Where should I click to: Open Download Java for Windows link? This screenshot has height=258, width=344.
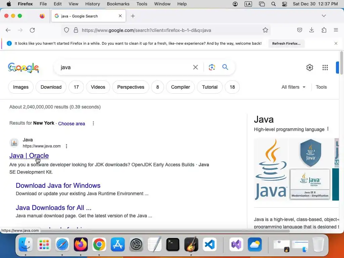tap(58, 185)
